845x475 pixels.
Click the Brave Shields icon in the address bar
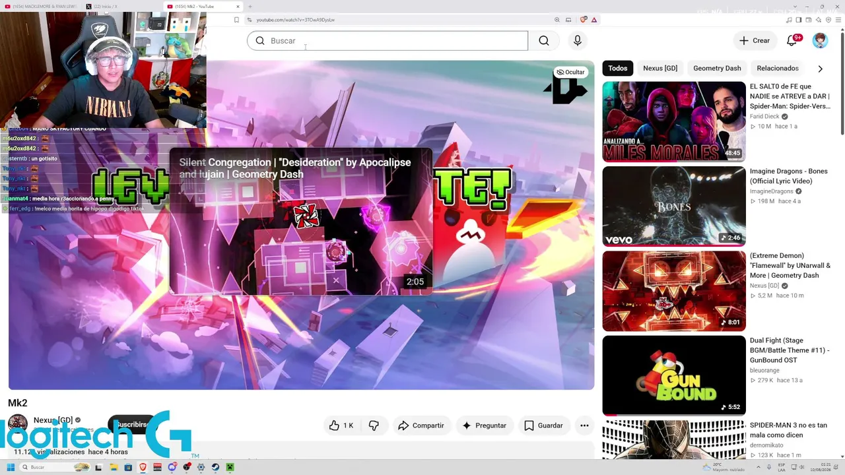pyautogui.click(x=583, y=20)
